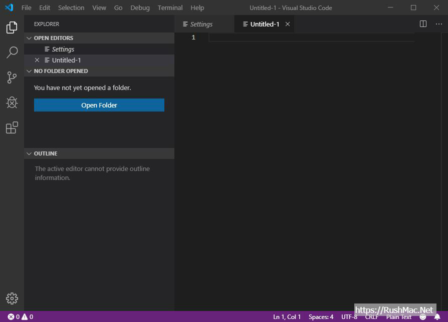The width and height of the screenshot is (448, 322).
Task: Open the View menu
Action: click(99, 7)
